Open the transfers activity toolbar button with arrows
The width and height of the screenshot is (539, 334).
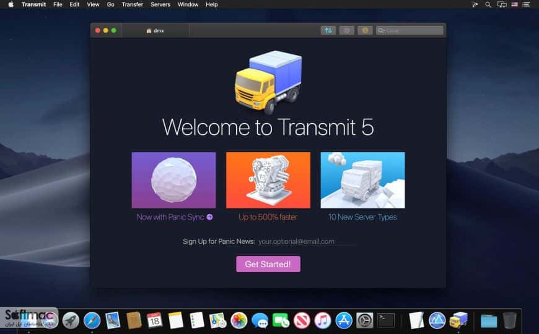[328, 30]
